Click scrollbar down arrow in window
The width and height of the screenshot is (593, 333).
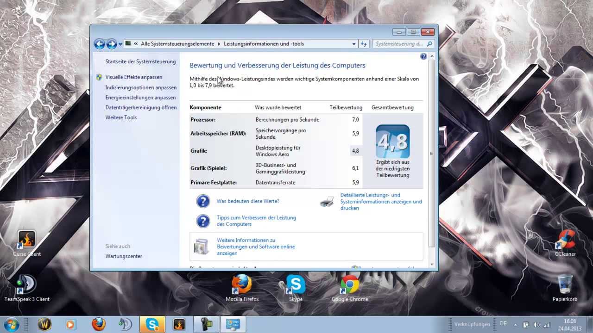[432, 265]
